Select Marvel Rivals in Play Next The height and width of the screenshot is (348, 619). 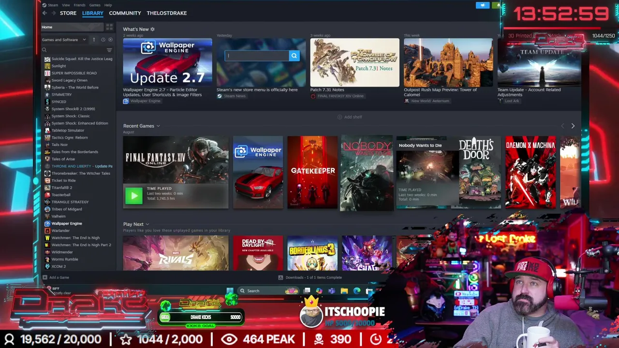(x=176, y=253)
